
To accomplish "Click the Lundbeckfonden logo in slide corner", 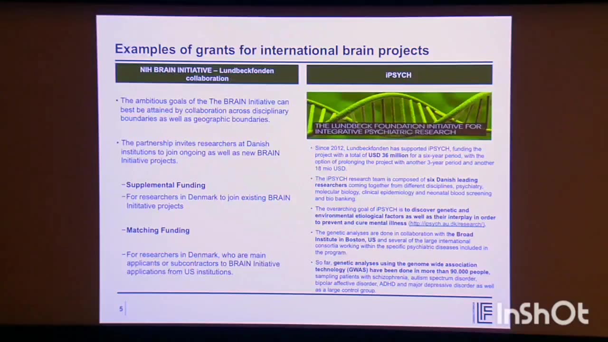I will pos(483,313).
